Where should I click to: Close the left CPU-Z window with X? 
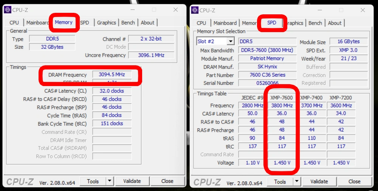pyautogui.click(x=176, y=10)
